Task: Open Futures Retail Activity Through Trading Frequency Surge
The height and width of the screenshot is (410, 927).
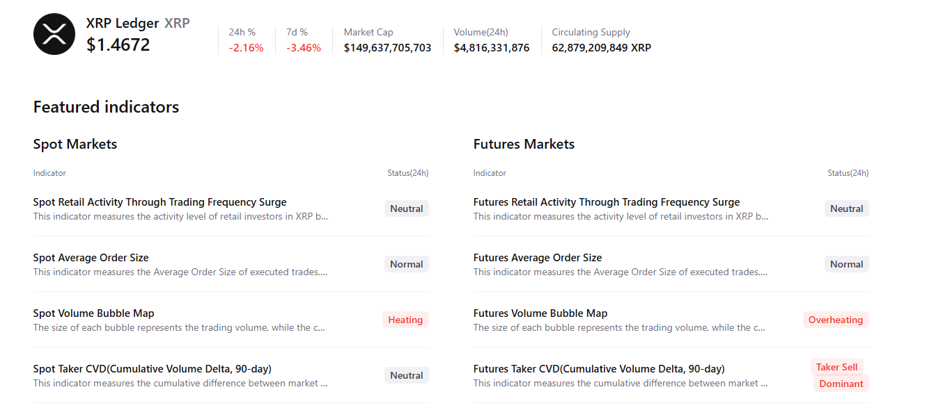Action: pyautogui.click(x=607, y=202)
